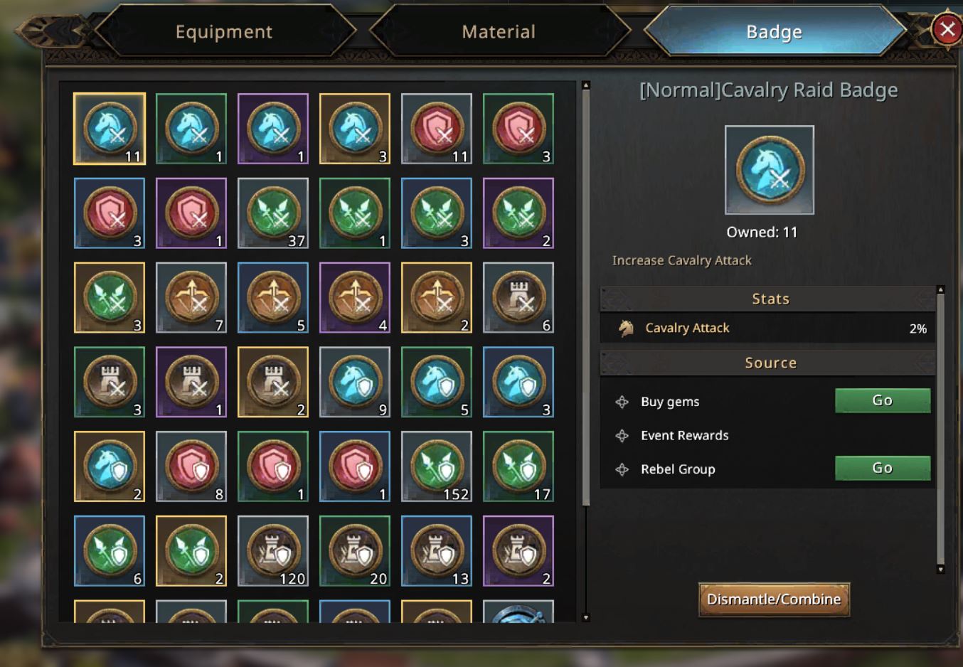Click the large Cavalry Raid Badge preview
This screenshot has width=963, height=667.
(x=770, y=170)
